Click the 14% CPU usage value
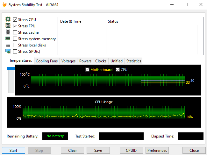Image resolution: width=207 pixels, height=155 pixels. coord(189,117)
